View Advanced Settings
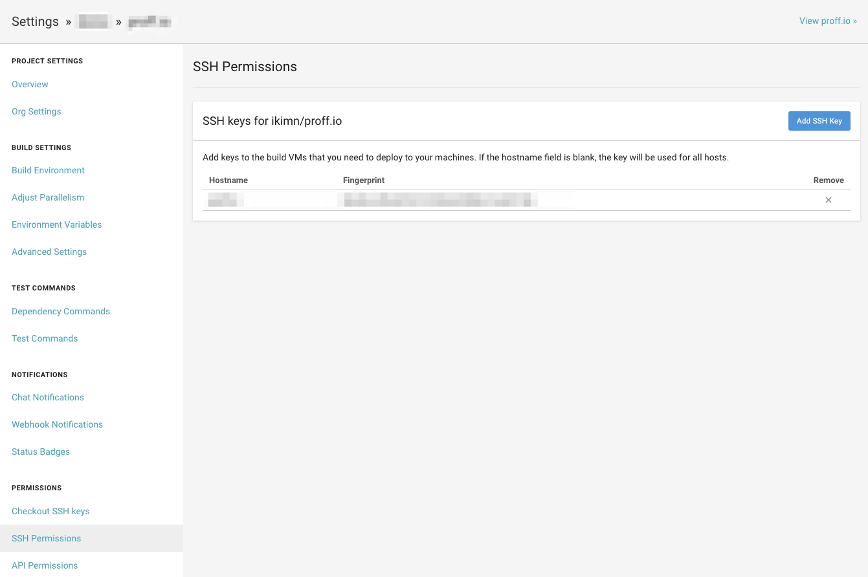 [49, 252]
